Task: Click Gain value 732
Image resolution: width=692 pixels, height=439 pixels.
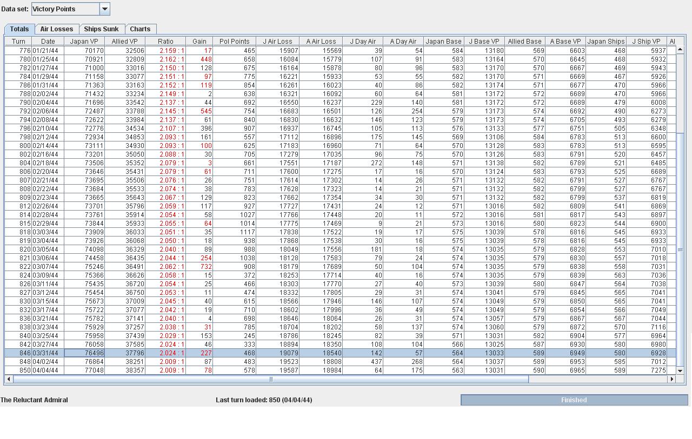Action: pyautogui.click(x=199, y=267)
